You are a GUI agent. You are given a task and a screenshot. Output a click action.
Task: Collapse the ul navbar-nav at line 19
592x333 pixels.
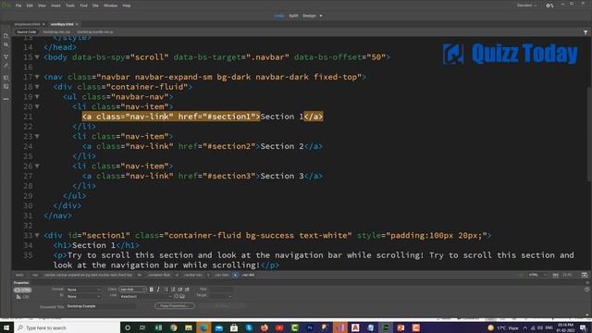point(37,96)
